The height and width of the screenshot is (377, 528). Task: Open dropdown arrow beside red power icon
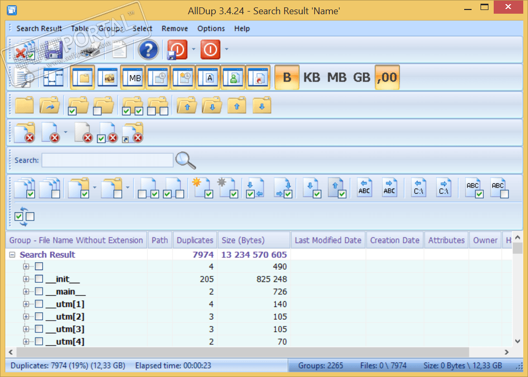pos(226,50)
